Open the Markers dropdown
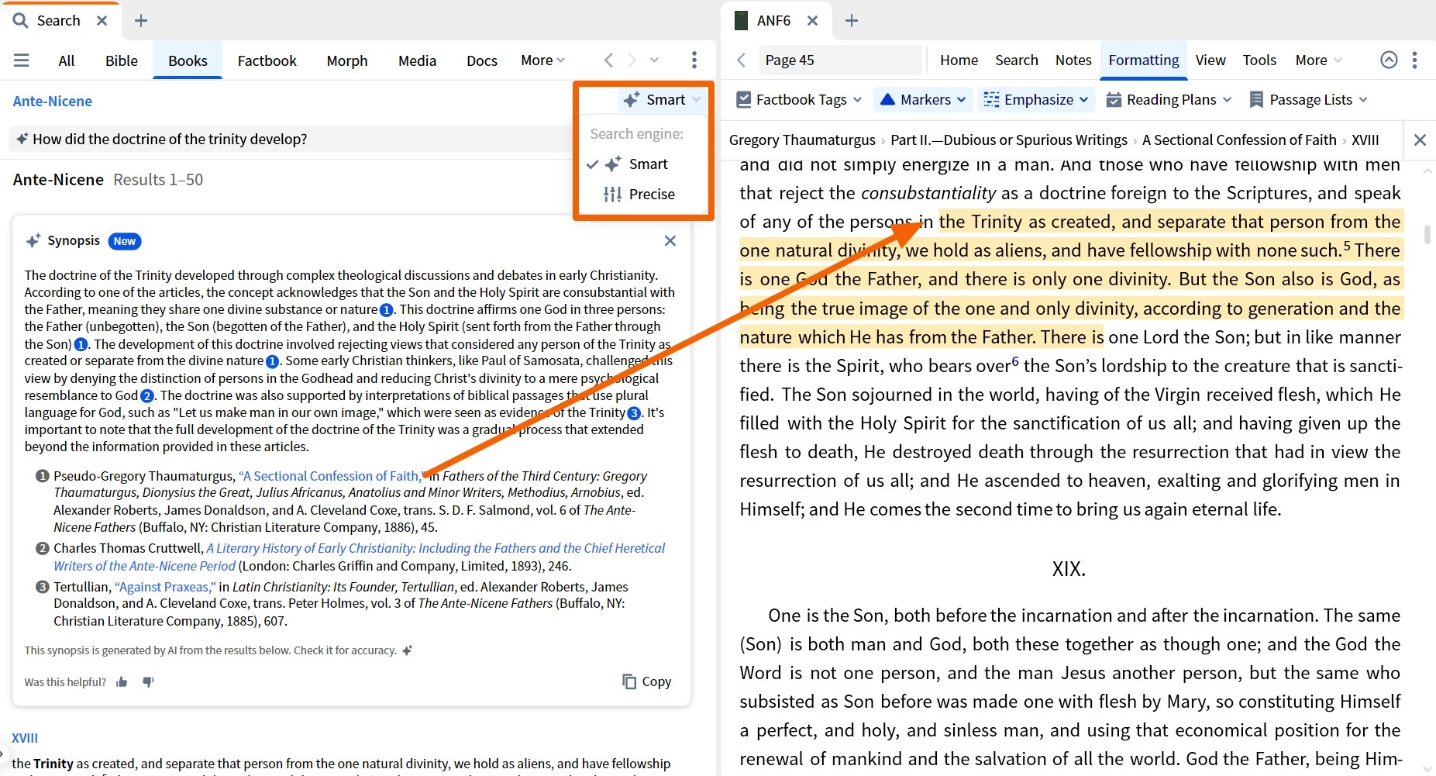 tap(923, 100)
